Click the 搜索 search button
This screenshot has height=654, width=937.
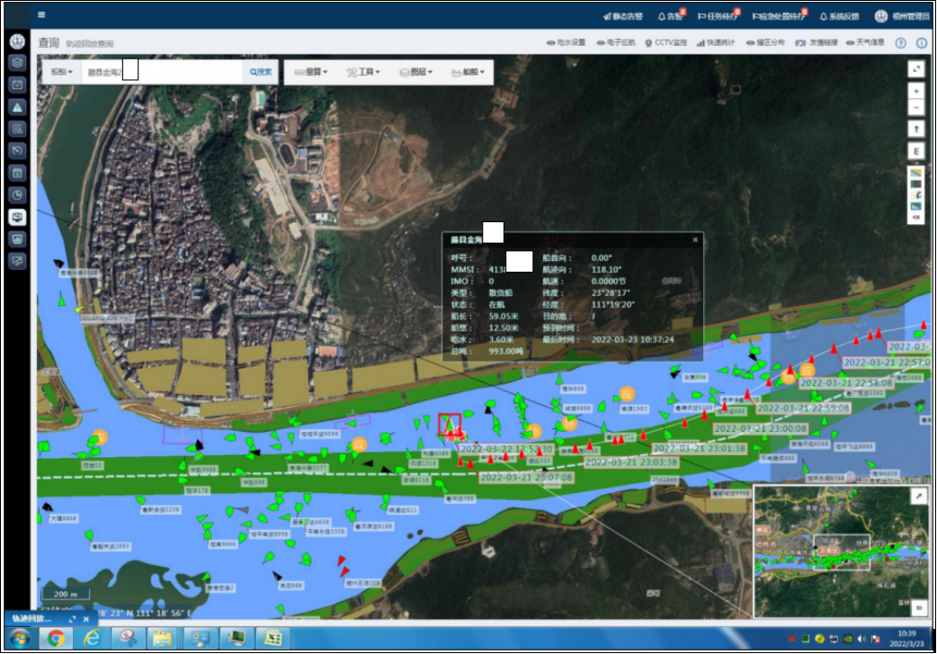coord(260,72)
